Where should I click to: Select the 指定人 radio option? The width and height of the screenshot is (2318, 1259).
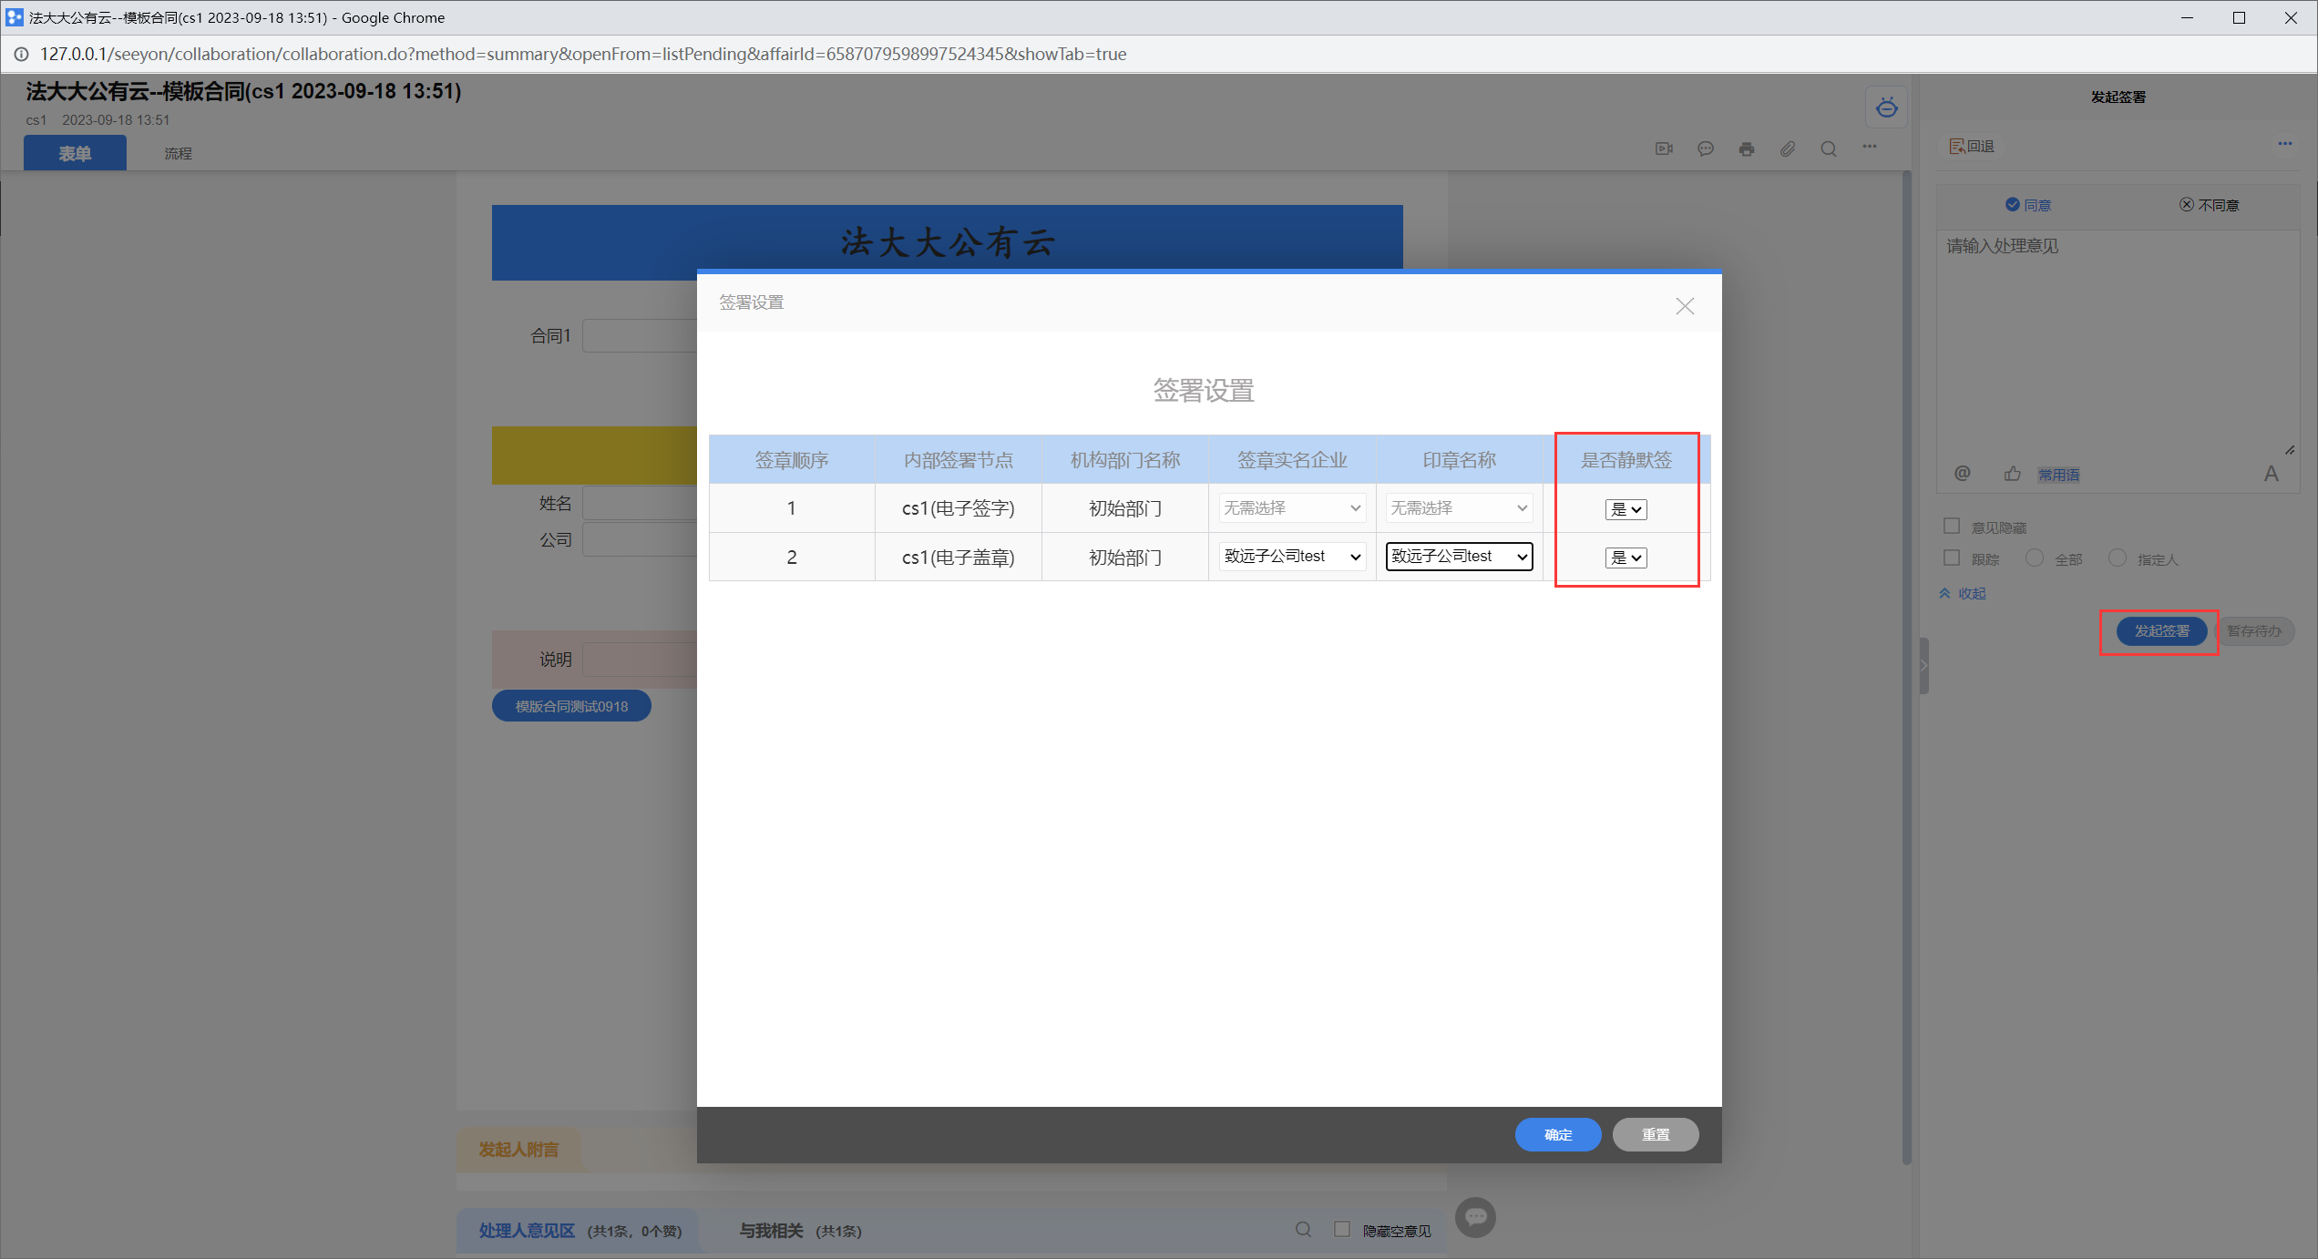click(x=2117, y=558)
